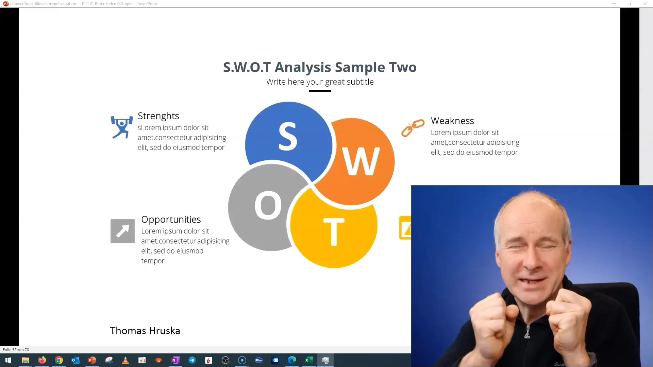Click the file manager taskbar icon

coord(25,360)
